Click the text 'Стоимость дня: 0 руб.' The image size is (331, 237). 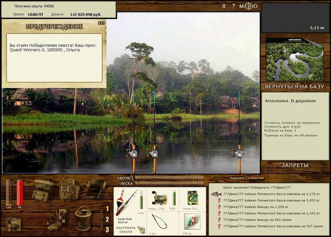coord(283,127)
